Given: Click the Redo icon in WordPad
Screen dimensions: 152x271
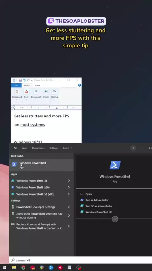Looking at the screenshot, I should pyautogui.click(x=28, y=80).
